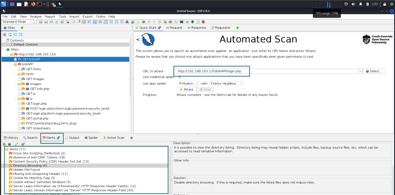The width and height of the screenshot is (395, 195).
Task: Toggle the Use traditional spider checkbox
Action: tap(179, 77)
